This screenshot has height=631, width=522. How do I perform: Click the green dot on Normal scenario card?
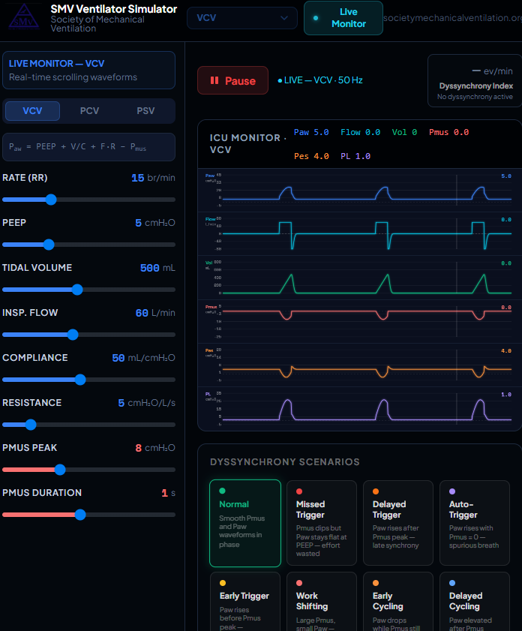tap(222, 491)
